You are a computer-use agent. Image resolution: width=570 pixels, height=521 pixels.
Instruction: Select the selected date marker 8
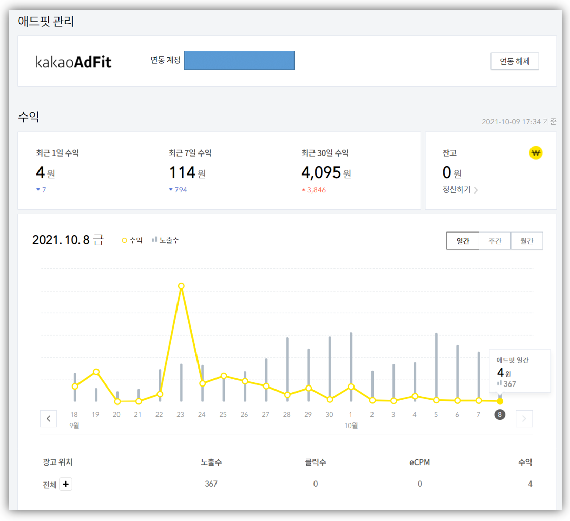click(x=500, y=414)
